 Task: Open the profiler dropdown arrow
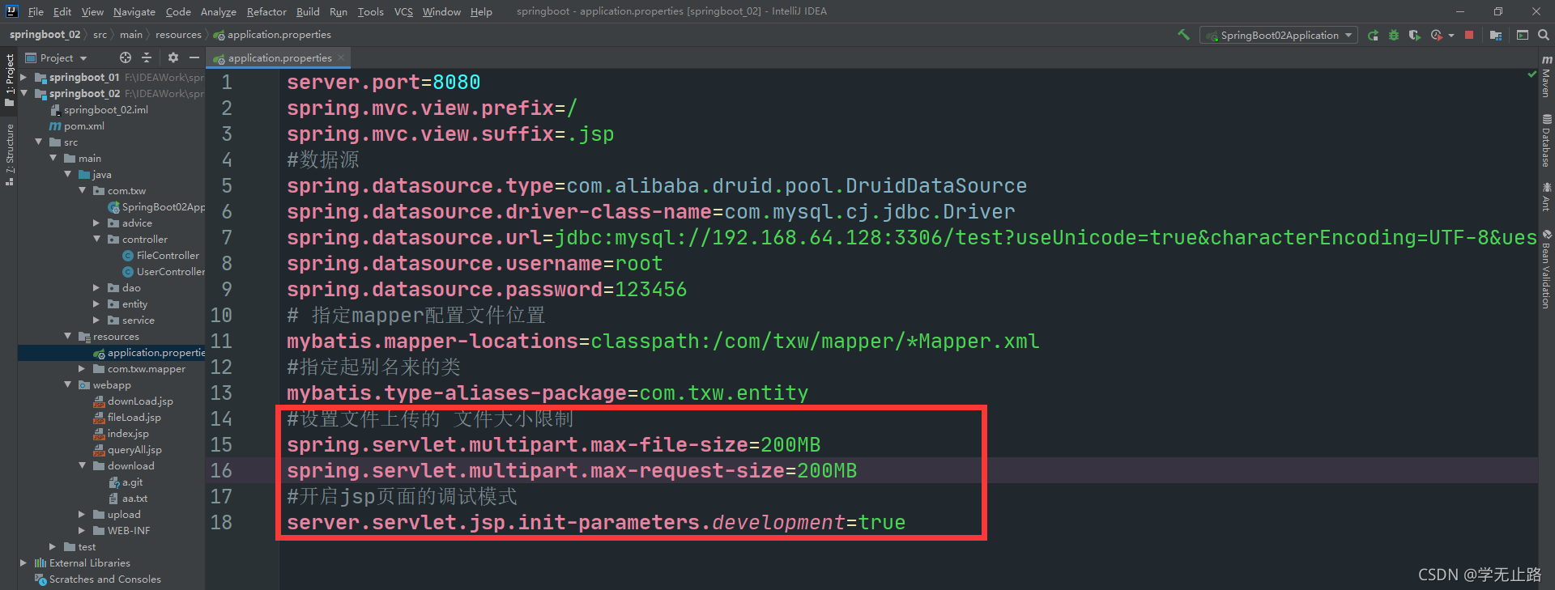[x=1451, y=35]
